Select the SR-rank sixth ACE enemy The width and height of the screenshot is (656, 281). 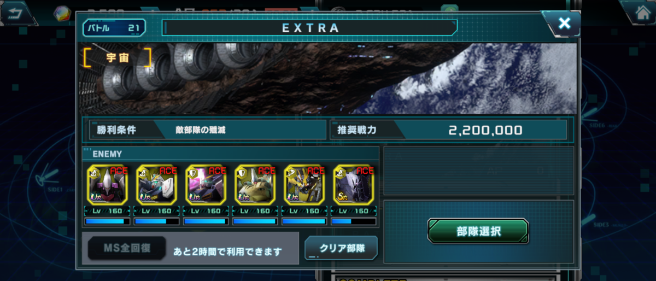click(x=354, y=185)
